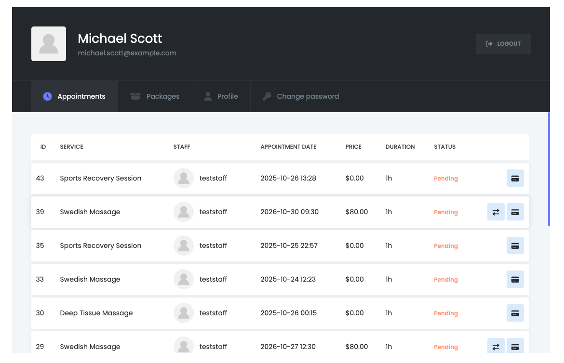Click payment card icon for appointment 29

515,346
